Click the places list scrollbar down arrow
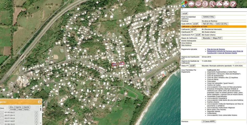 click(x=40, y=123)
